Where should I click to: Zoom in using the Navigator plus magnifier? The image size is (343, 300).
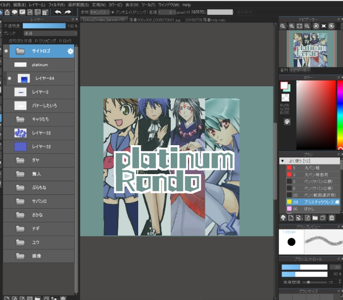coord(292,26)
